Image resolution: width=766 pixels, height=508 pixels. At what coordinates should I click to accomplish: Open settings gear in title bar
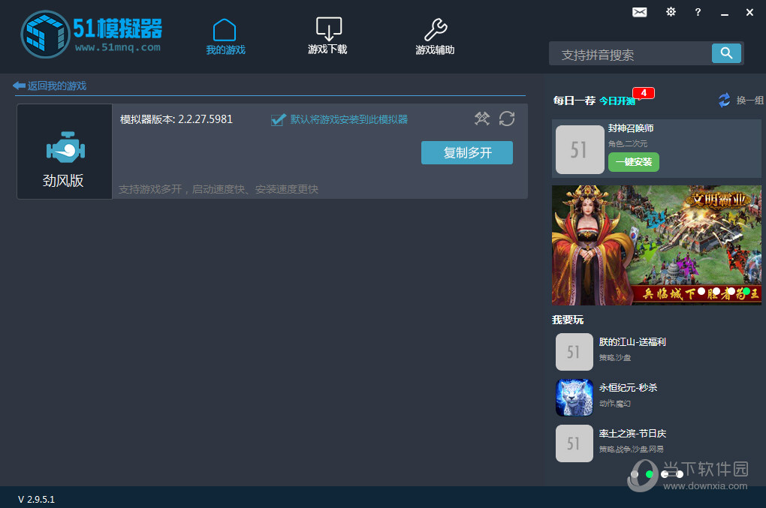point(671,12)
